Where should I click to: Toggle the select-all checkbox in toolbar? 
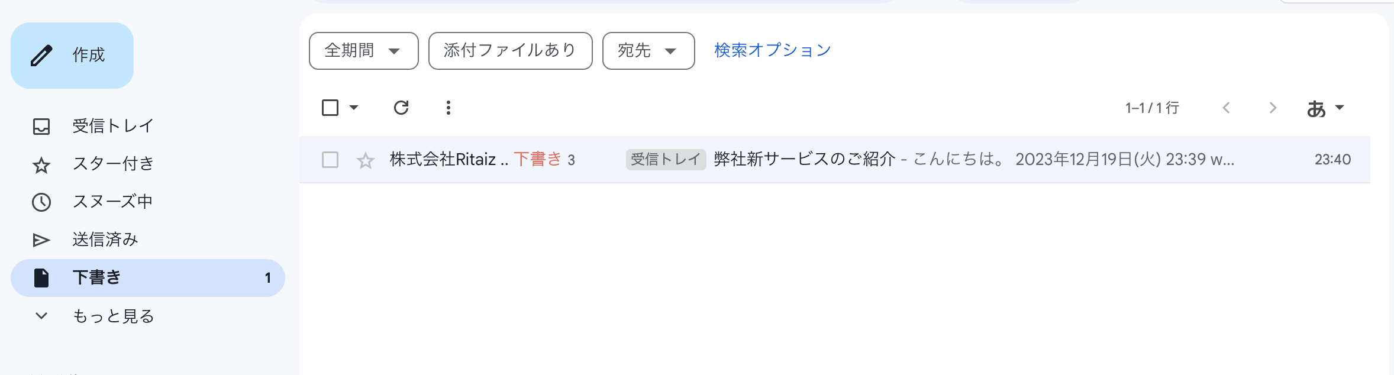point(330,108)
